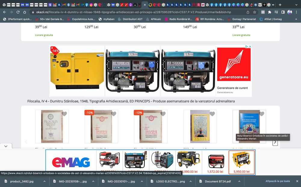Open the AdChoices icon on generator ad

pyautogui.click(x=247, y=47)
